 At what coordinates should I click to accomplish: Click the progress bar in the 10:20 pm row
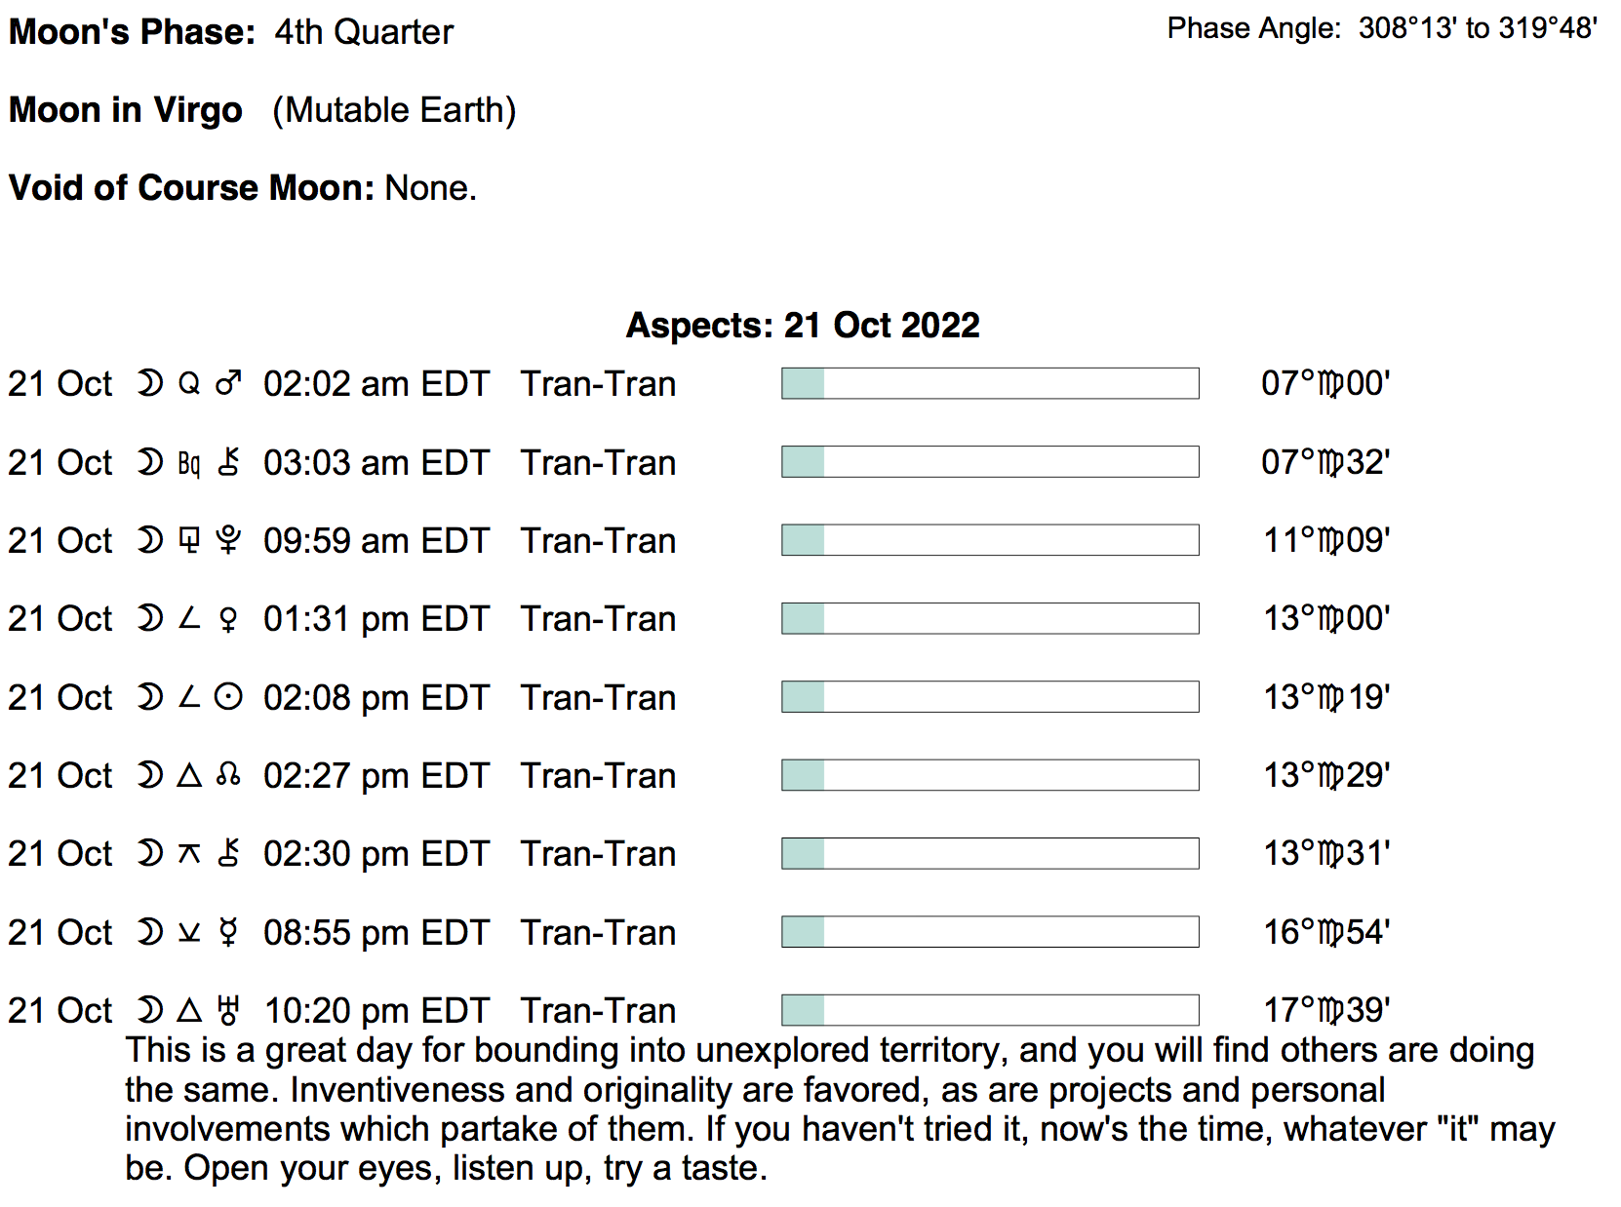pyautogui.click(x=990, y=1010)
